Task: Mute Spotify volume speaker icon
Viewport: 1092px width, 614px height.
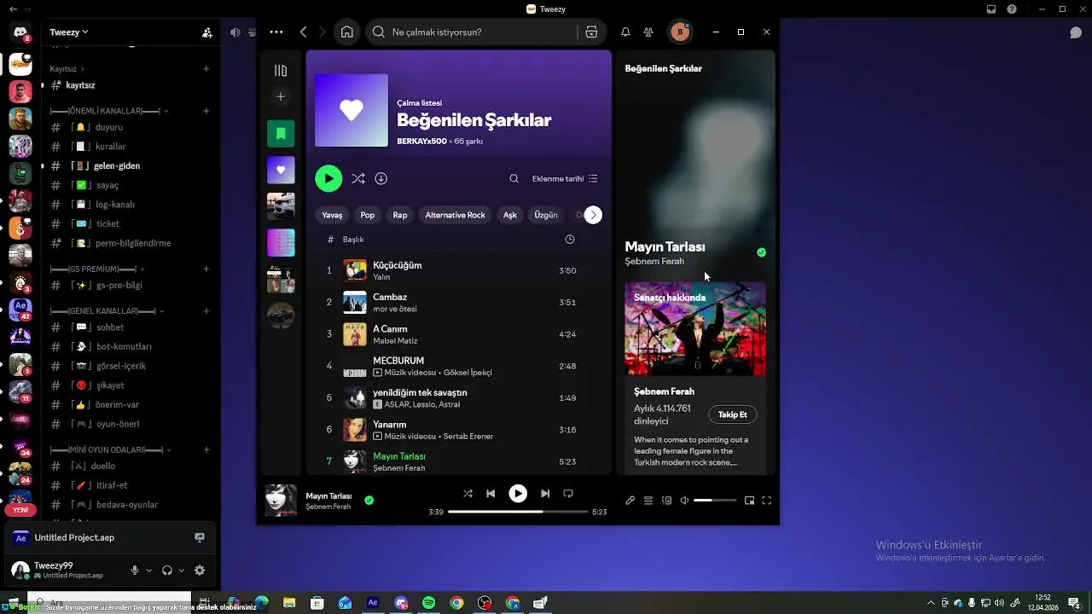Action: point(684,501)
